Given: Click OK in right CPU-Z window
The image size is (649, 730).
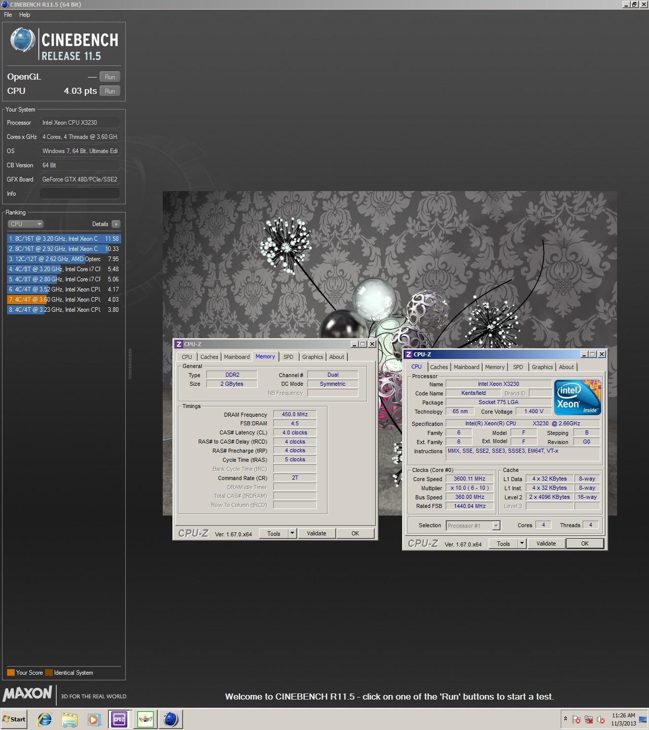Looking at the screenshot, I should coord(585,543).
